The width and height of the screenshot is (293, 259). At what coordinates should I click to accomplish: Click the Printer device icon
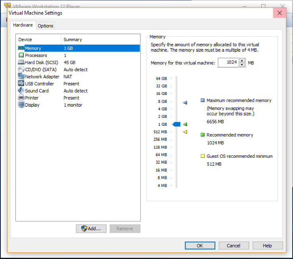(21, 98)
